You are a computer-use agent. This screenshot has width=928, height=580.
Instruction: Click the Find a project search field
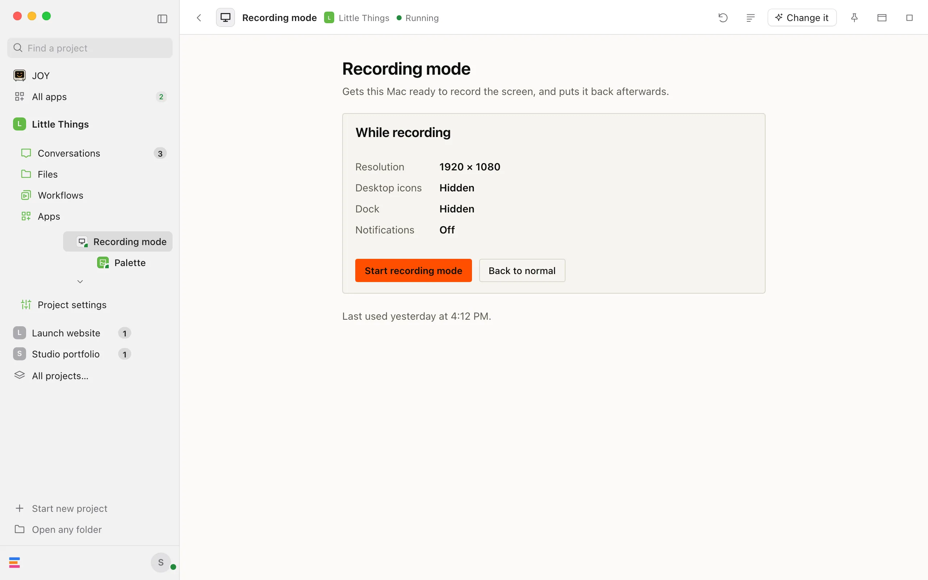90,48
